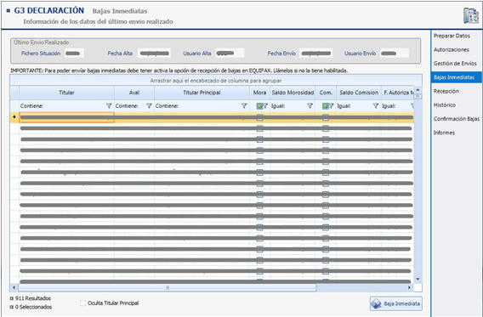
Task: Toggle Mora column filter checkbox
Action: click(x=259, y=106)
